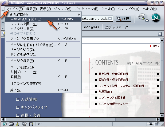Viewport: 165px width, 127px height.
Task: Open the ファイル(F) menu
Action: coord(14,9)
